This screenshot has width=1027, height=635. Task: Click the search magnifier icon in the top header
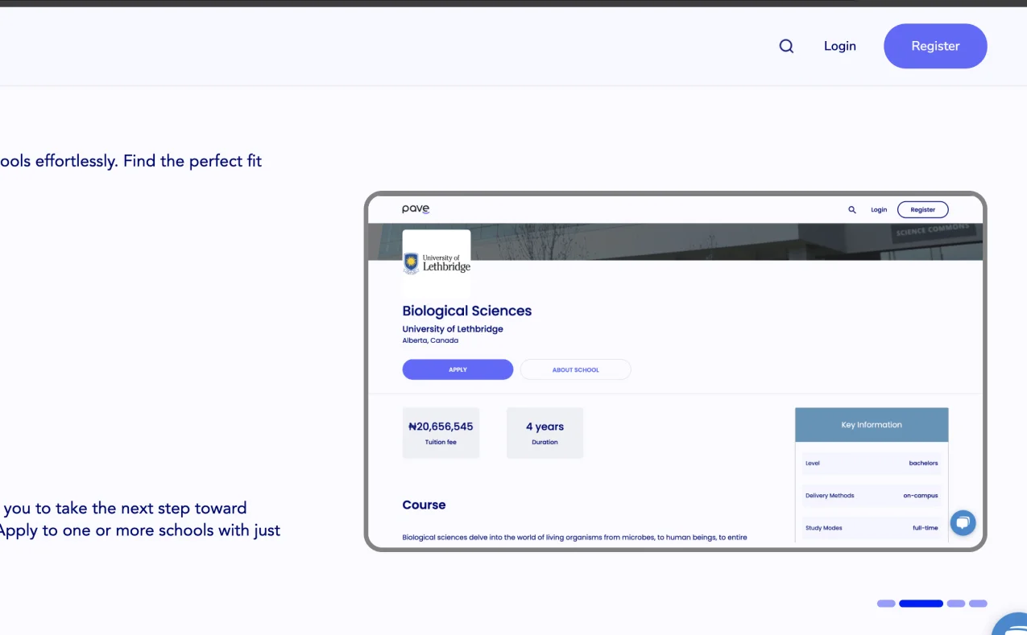[786, 47]
